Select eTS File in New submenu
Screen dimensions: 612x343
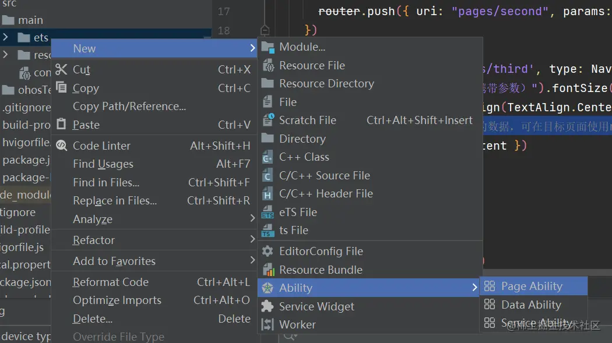(x=370, y=213)
